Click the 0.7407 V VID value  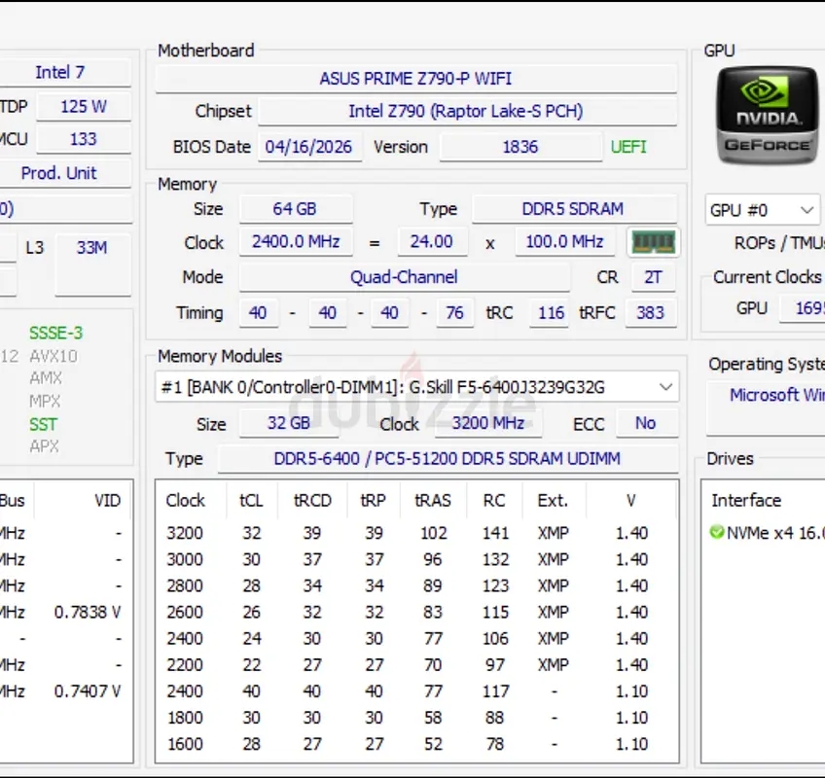(88, 691)
